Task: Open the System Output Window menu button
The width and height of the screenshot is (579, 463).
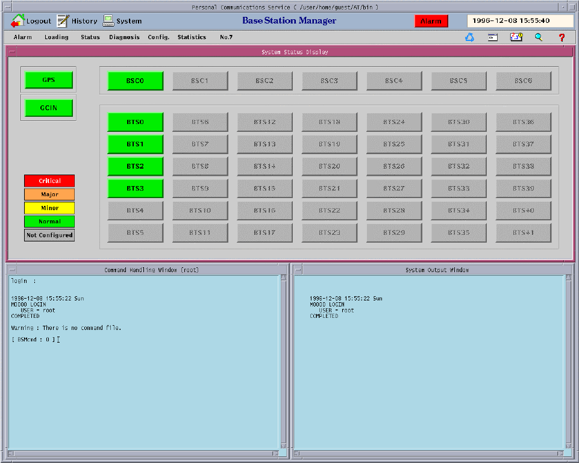Action: [298, 270]
